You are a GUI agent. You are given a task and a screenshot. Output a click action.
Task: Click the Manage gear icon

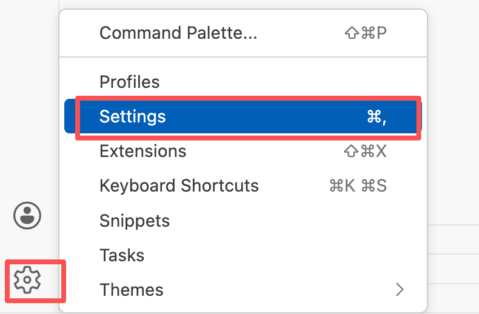coord(27,279)
